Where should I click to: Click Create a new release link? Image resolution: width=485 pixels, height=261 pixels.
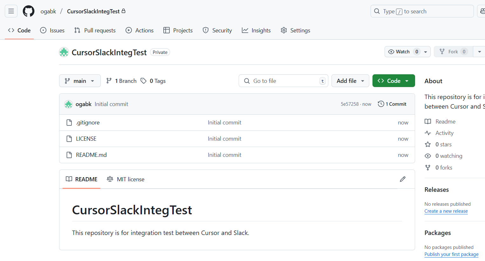(446, 211)
